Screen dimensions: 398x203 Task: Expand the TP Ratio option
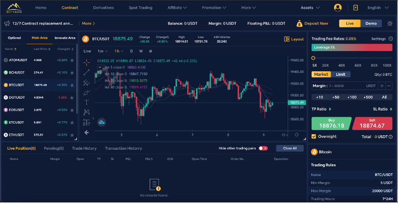point(321,109)
